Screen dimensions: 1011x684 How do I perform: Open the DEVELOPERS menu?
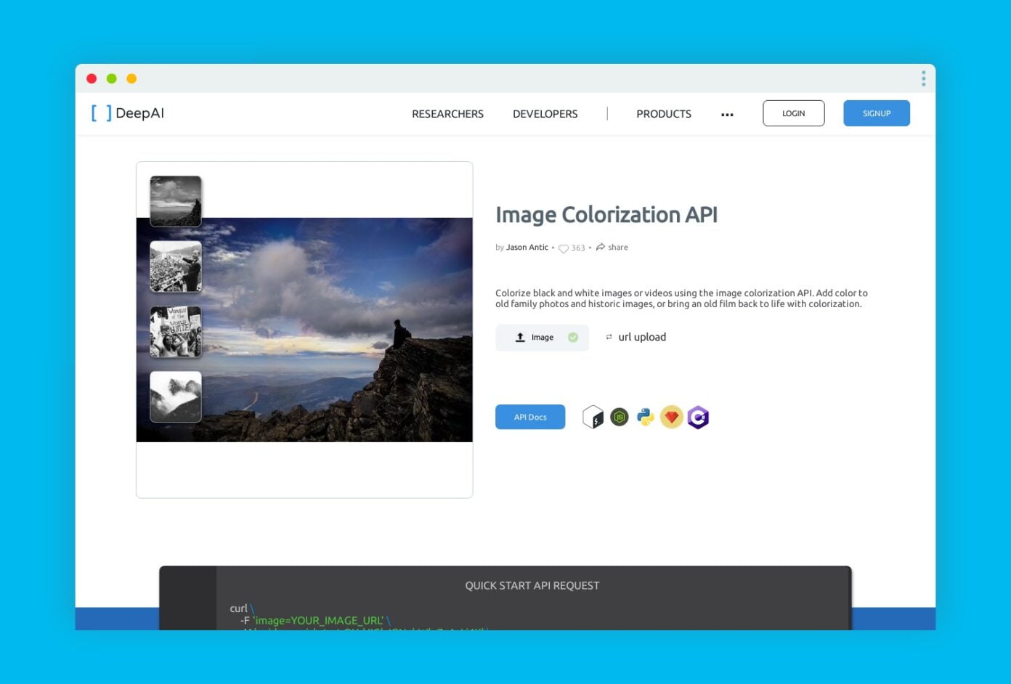(x=545, y=114)
